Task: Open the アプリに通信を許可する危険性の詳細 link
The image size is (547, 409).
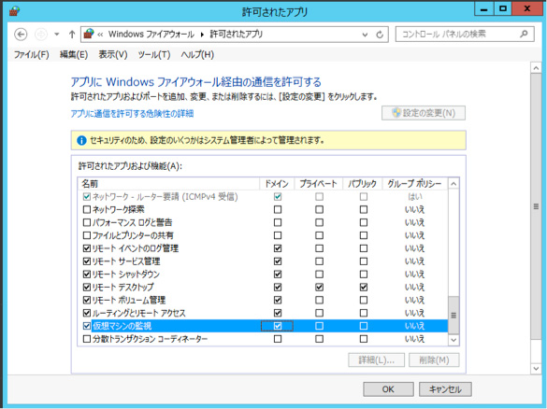Action: (132, 114)
